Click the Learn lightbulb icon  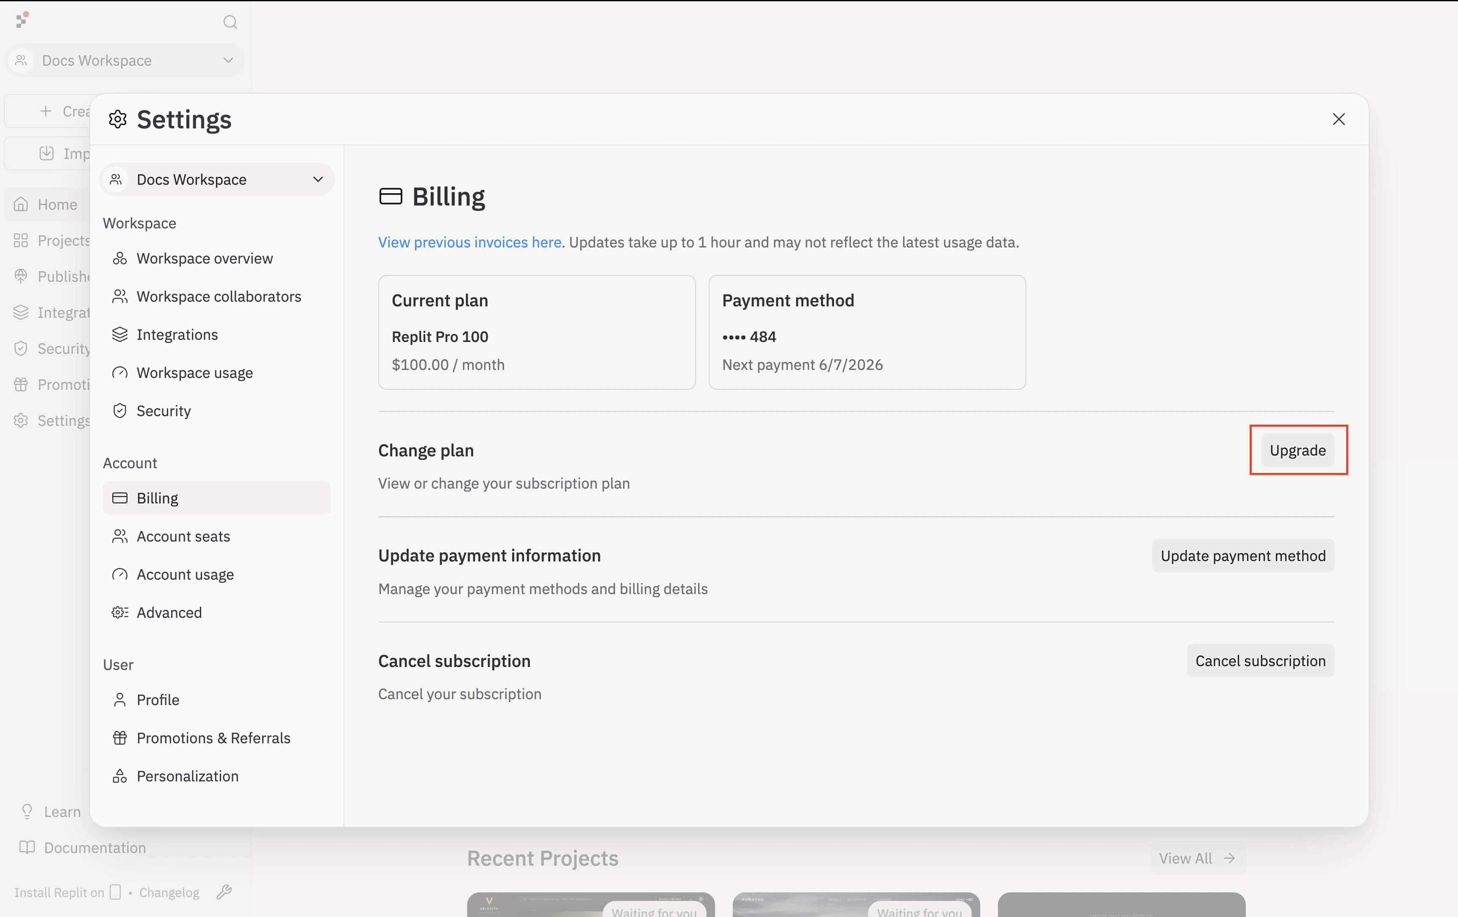point(27,811)
